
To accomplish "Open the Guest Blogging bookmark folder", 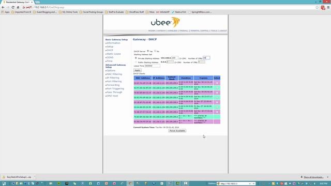I will click(45, 12).
